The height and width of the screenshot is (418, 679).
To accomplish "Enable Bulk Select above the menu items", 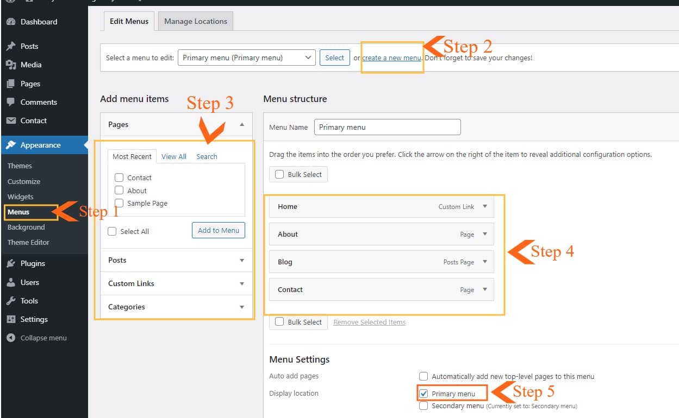I will 279,174.
